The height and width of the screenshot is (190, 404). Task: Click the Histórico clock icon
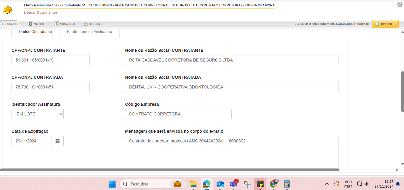coord(86,24)
